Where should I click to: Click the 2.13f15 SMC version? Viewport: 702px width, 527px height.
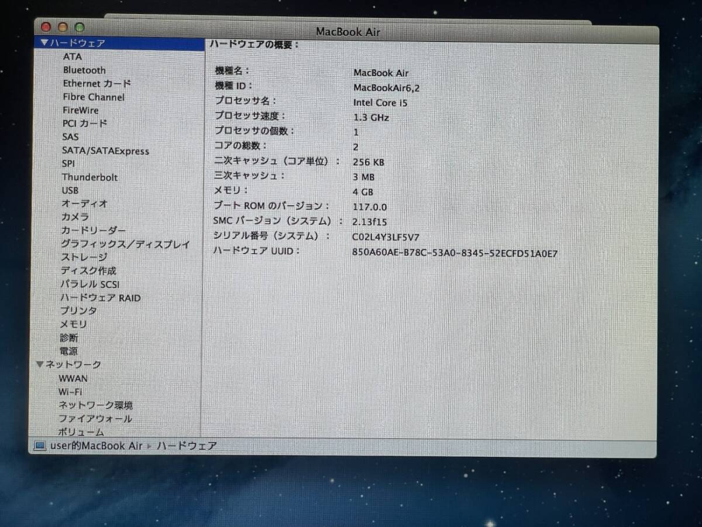click(370, 223)
